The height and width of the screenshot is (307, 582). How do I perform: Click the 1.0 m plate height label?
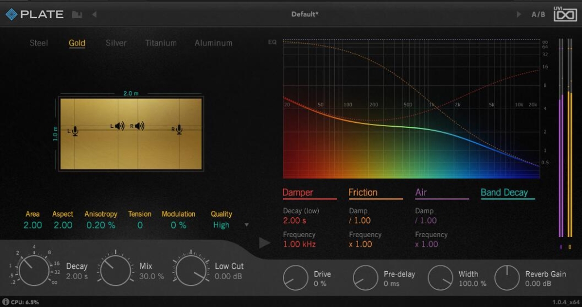pyautogui.click(x=55, y=134)
